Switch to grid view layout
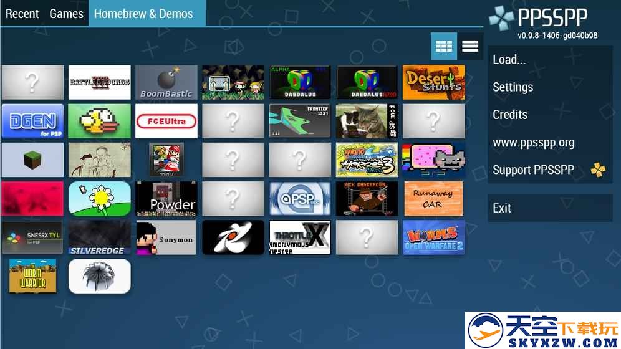This screenshot has height=349, width=621. click(443, 46)
